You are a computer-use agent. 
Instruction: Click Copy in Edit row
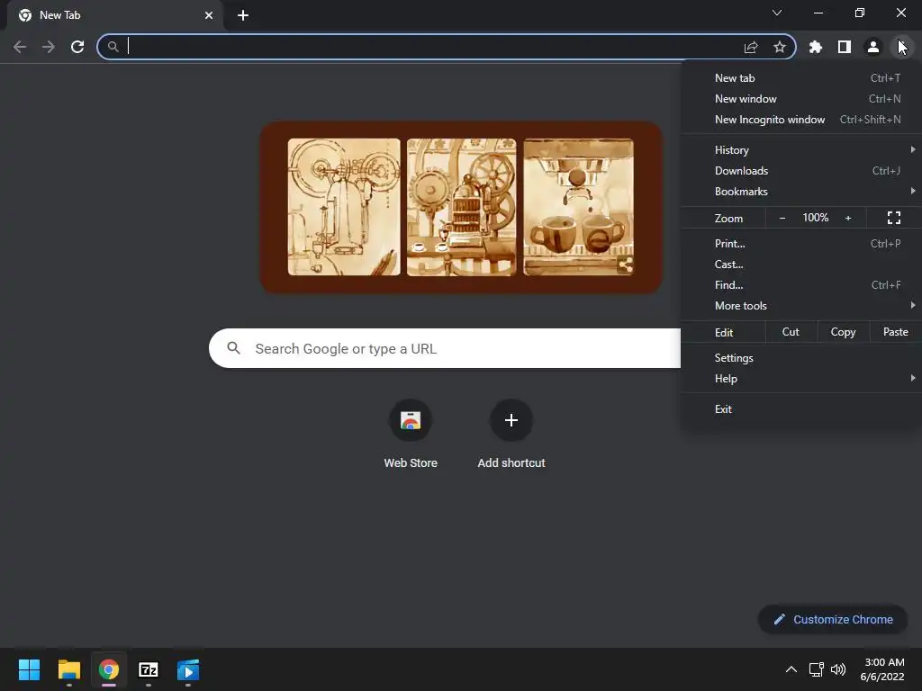point(843,332)
